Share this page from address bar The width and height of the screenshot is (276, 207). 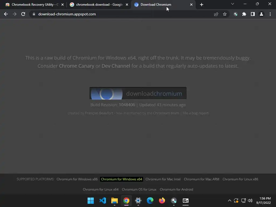click(x=216, y=14)
